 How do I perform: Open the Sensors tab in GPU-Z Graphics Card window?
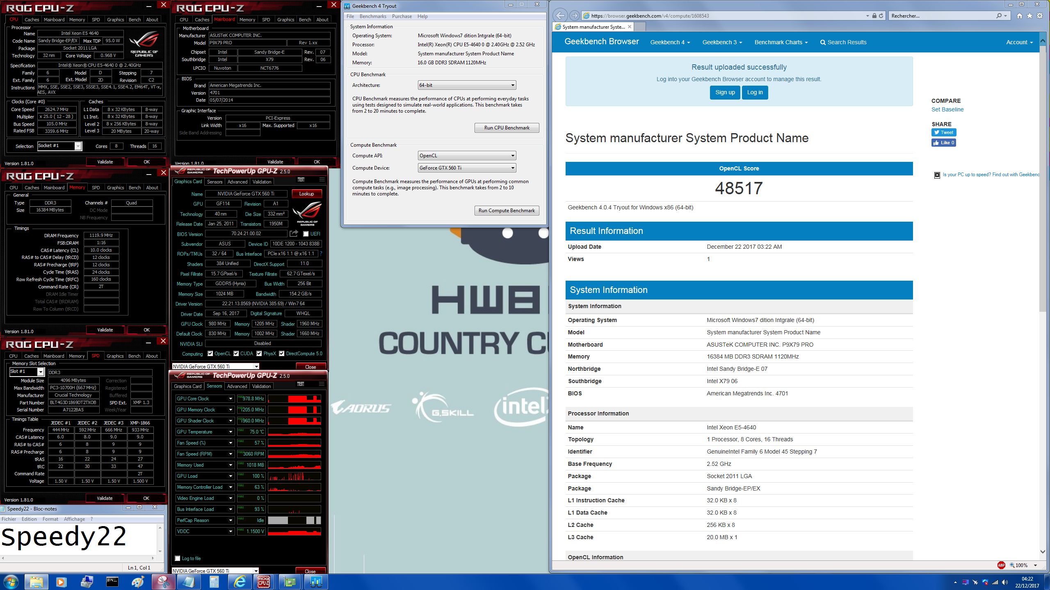pos(215,182)
